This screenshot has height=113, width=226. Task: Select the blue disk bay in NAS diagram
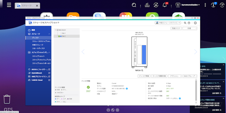[x=144, y=55]
